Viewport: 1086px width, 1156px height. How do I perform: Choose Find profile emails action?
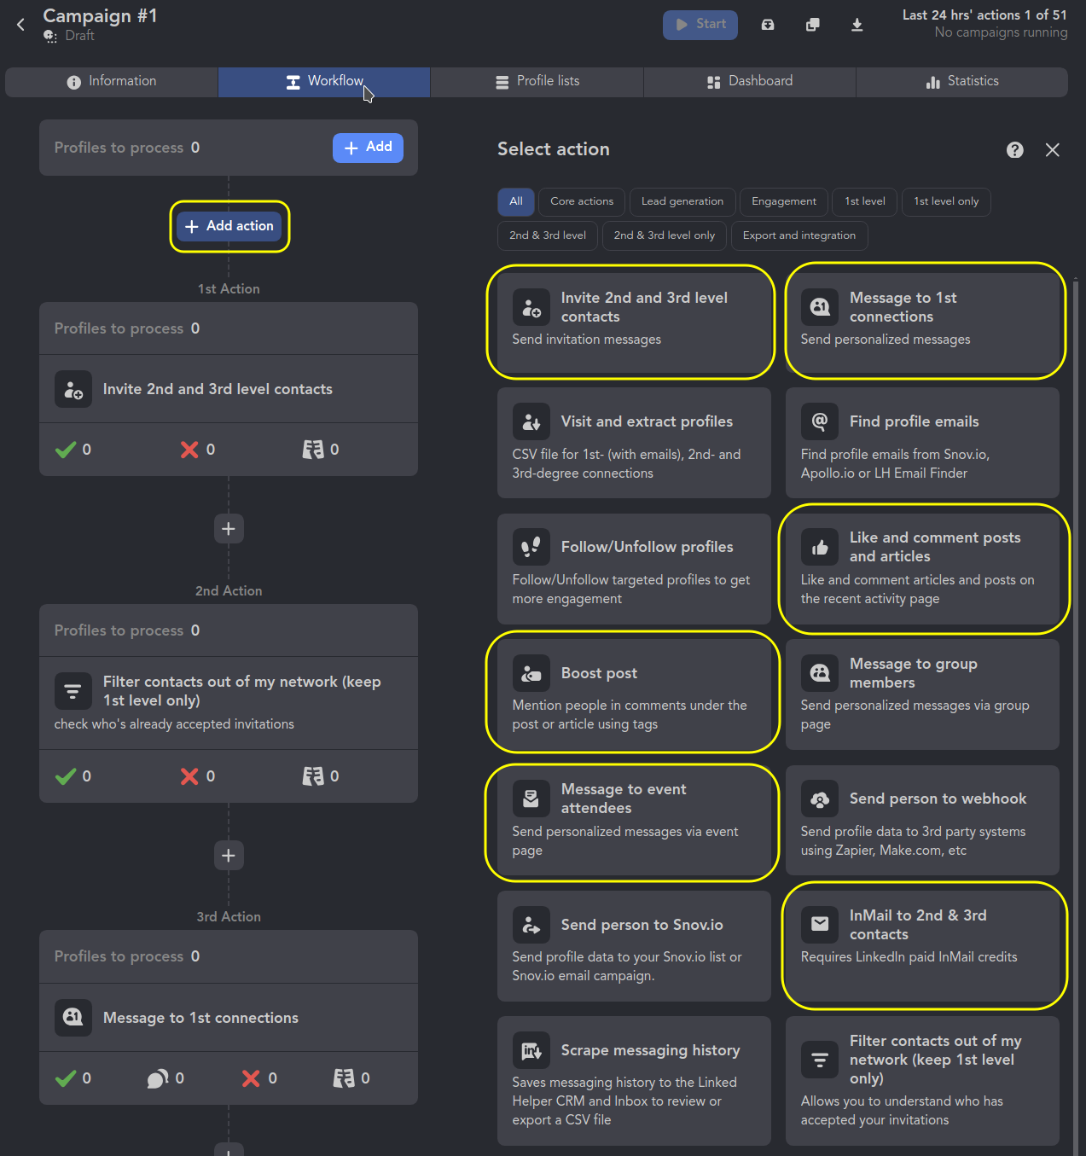coord(921,443)
